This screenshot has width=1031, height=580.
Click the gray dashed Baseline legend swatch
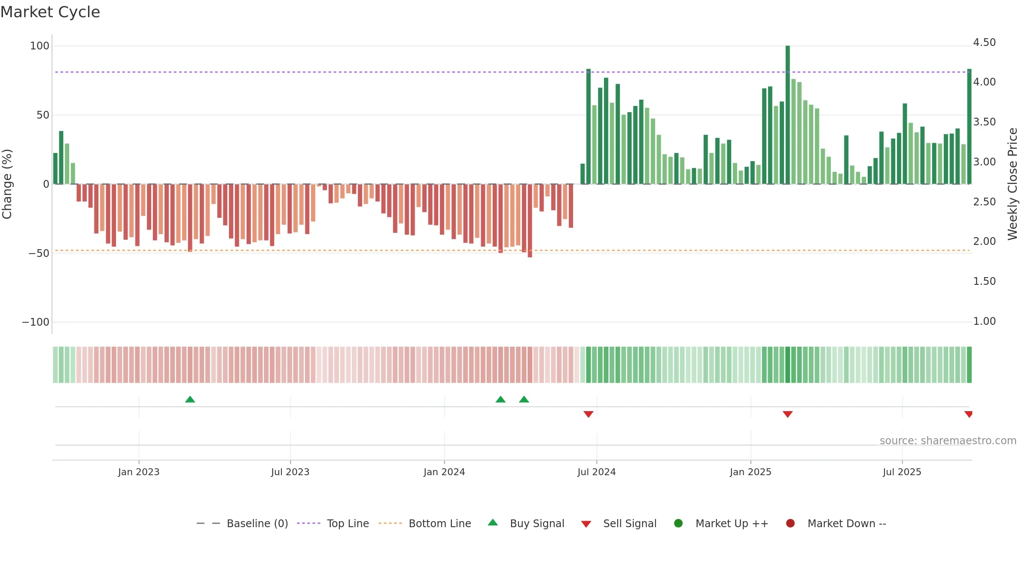coord(208,523)
